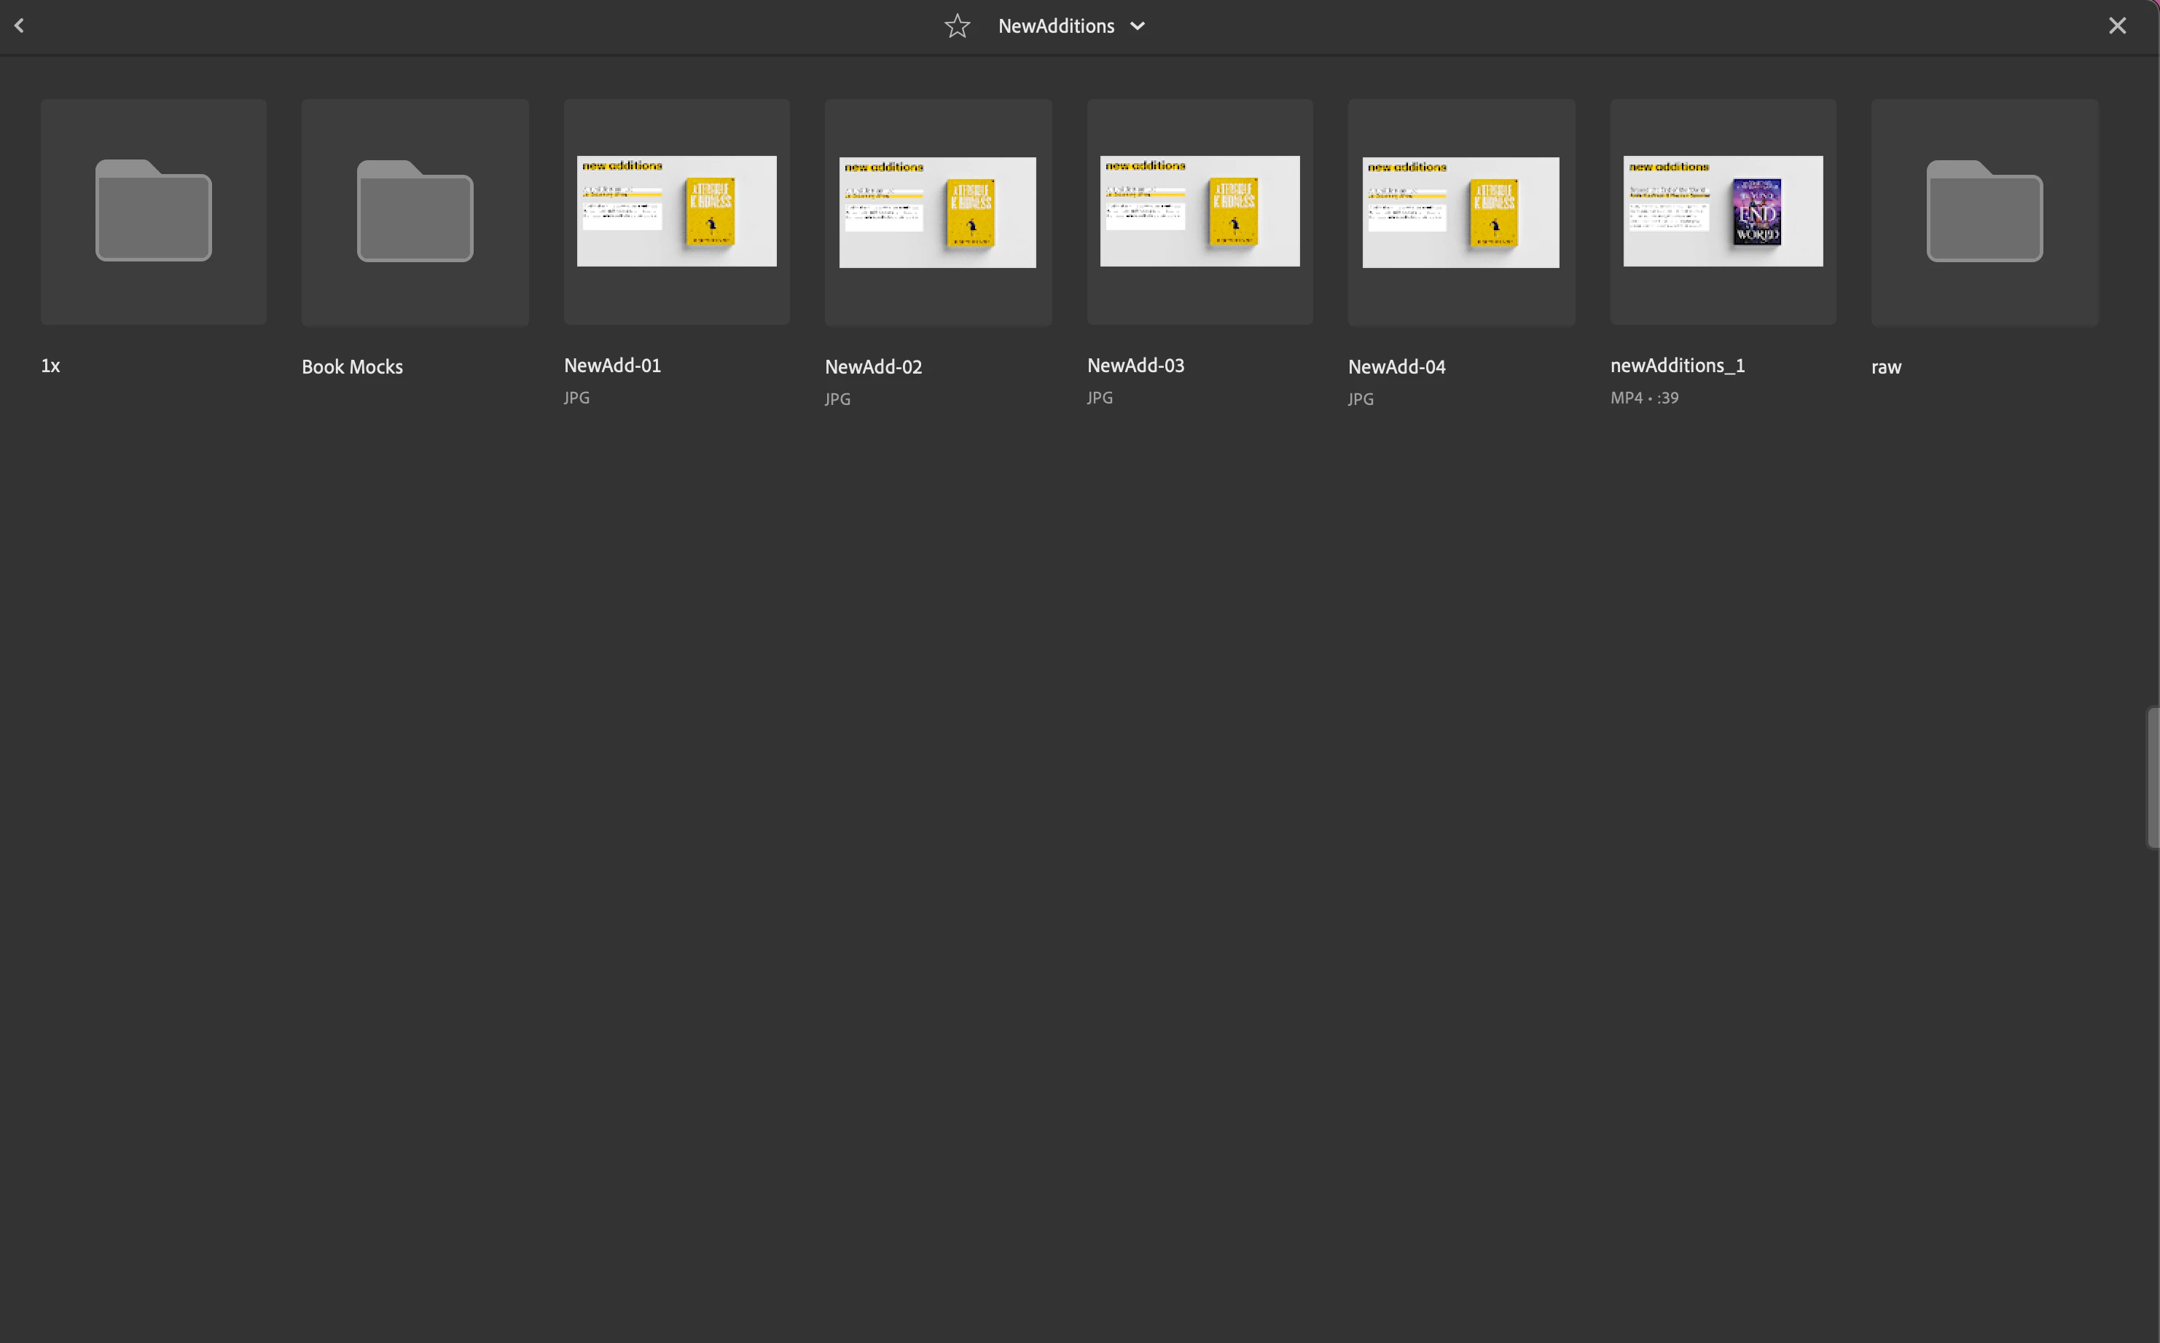Click the raw folder name label
The width and height of the screenshot is (2160, 1343).
click(1885, 367)
